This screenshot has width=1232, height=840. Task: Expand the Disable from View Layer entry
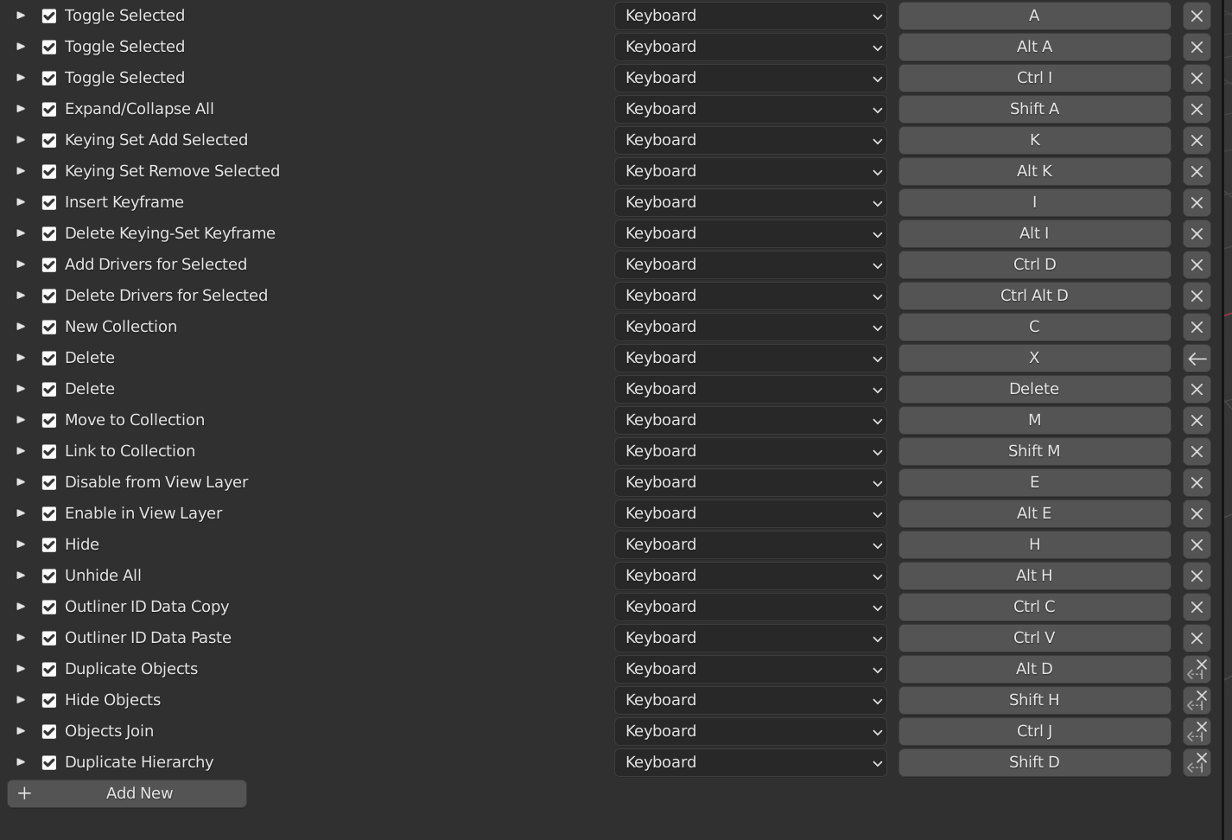coord(21,482)
